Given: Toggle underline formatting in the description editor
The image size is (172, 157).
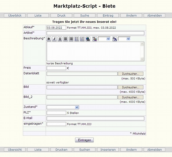Looking at the screenshot, I should pos(60,39).
